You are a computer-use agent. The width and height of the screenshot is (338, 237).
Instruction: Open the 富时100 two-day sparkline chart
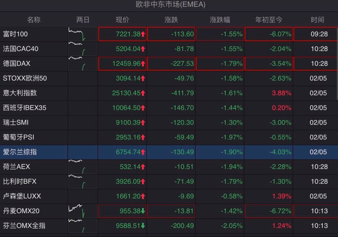click(x=83, y=34)
